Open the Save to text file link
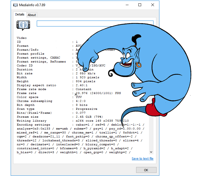 pos(142,159)
